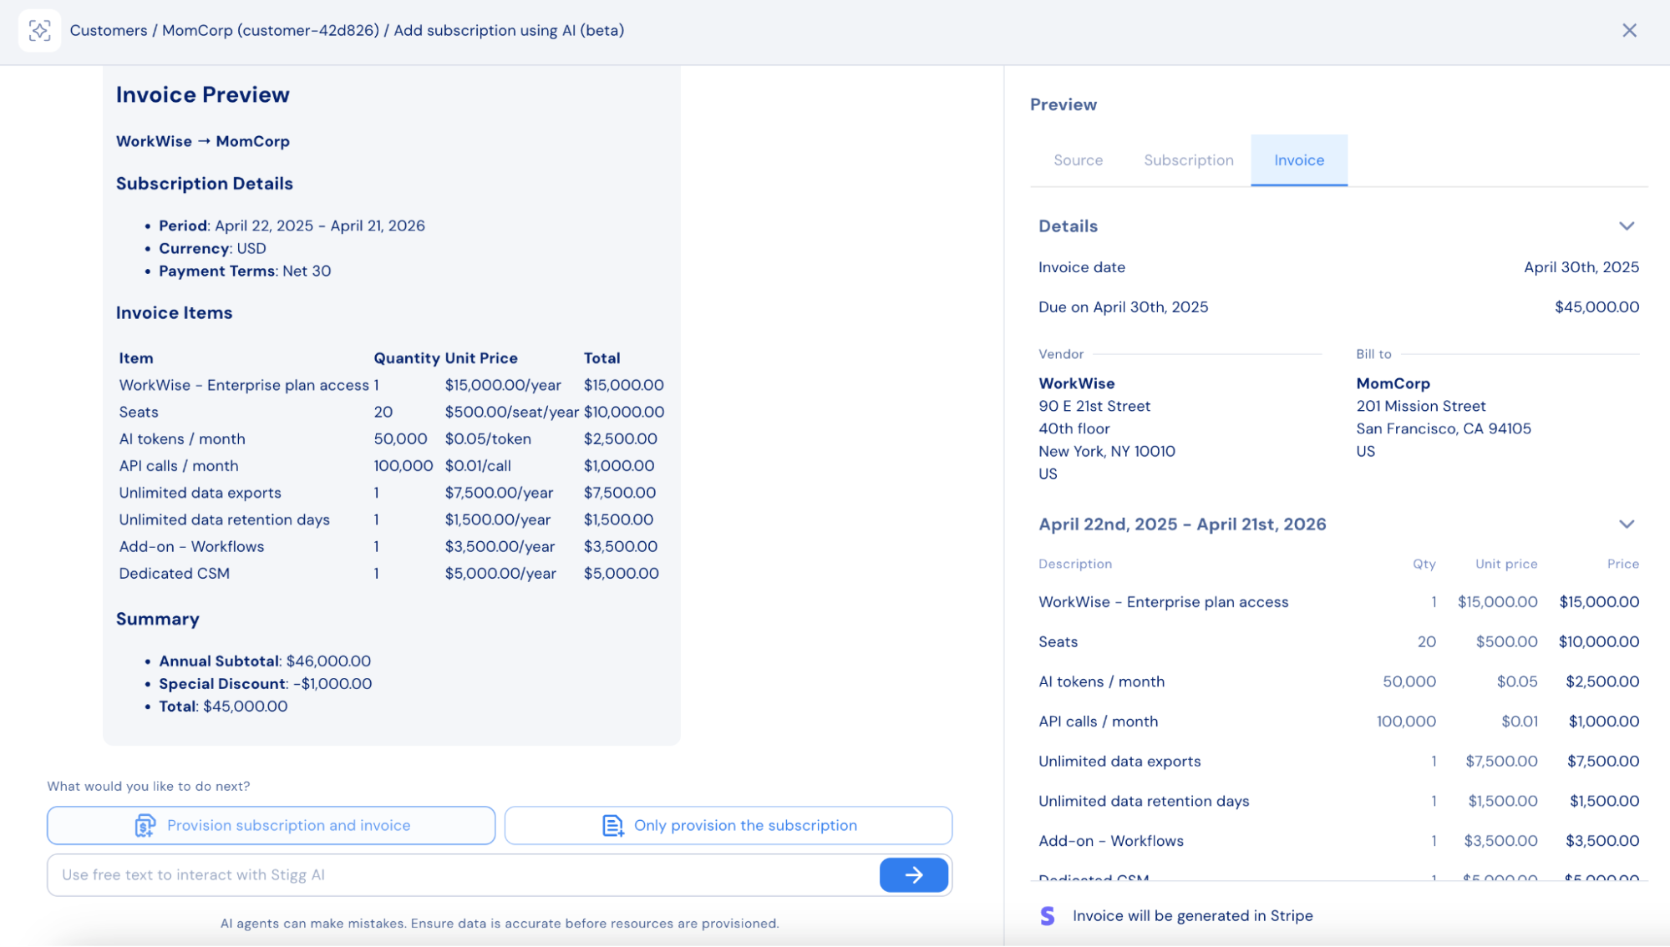Click the Invoice Preview heading
1670x947 pixels.
pyautogui.click(x=202, y=94)
